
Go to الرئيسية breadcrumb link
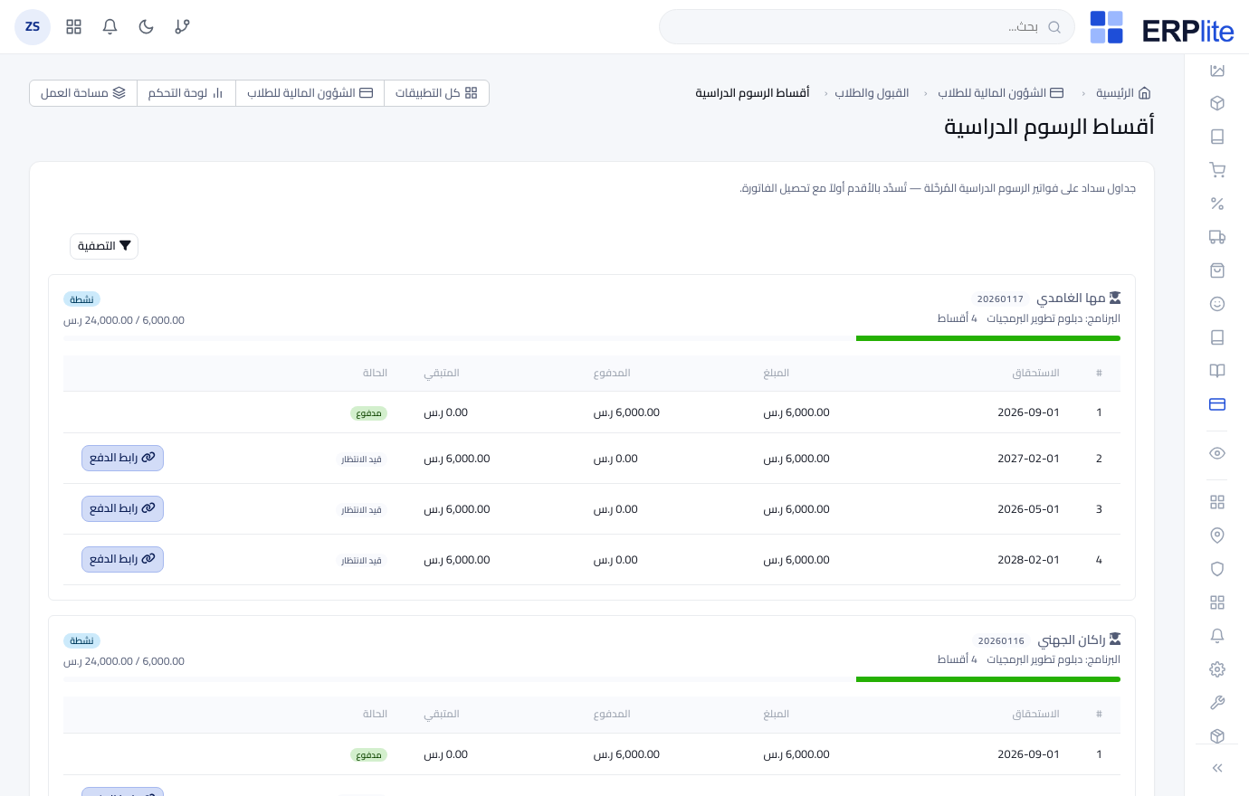point(1114,93)
